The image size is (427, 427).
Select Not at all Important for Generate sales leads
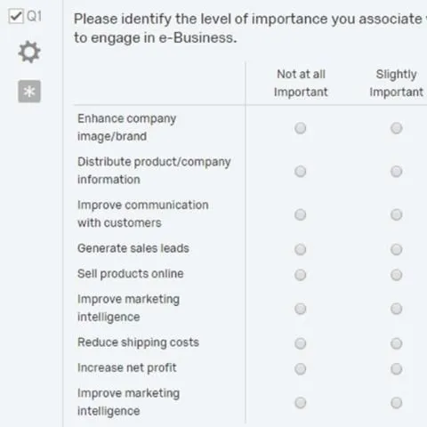pos(300,249)
